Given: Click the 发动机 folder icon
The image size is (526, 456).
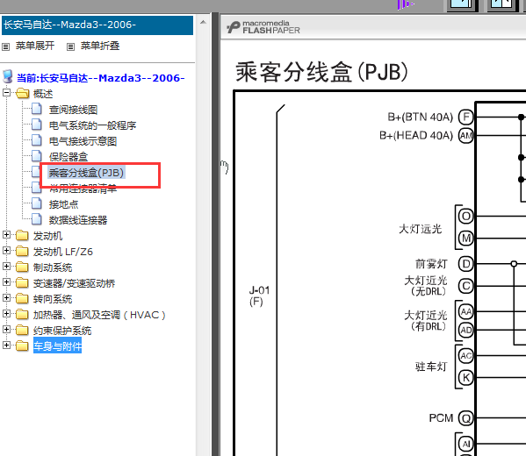Looking at the screenshot, I should coord(22,236).
